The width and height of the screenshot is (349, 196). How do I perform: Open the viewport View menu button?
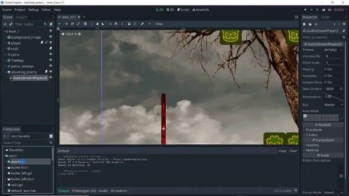click(x=159, y=24)
